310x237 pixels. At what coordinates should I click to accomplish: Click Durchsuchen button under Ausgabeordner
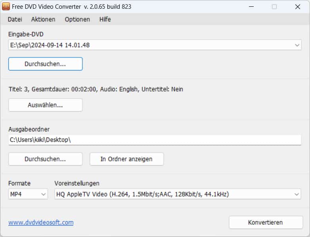pos(45,159)
